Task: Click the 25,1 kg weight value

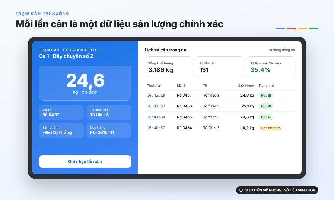Action: click(248, 106)
